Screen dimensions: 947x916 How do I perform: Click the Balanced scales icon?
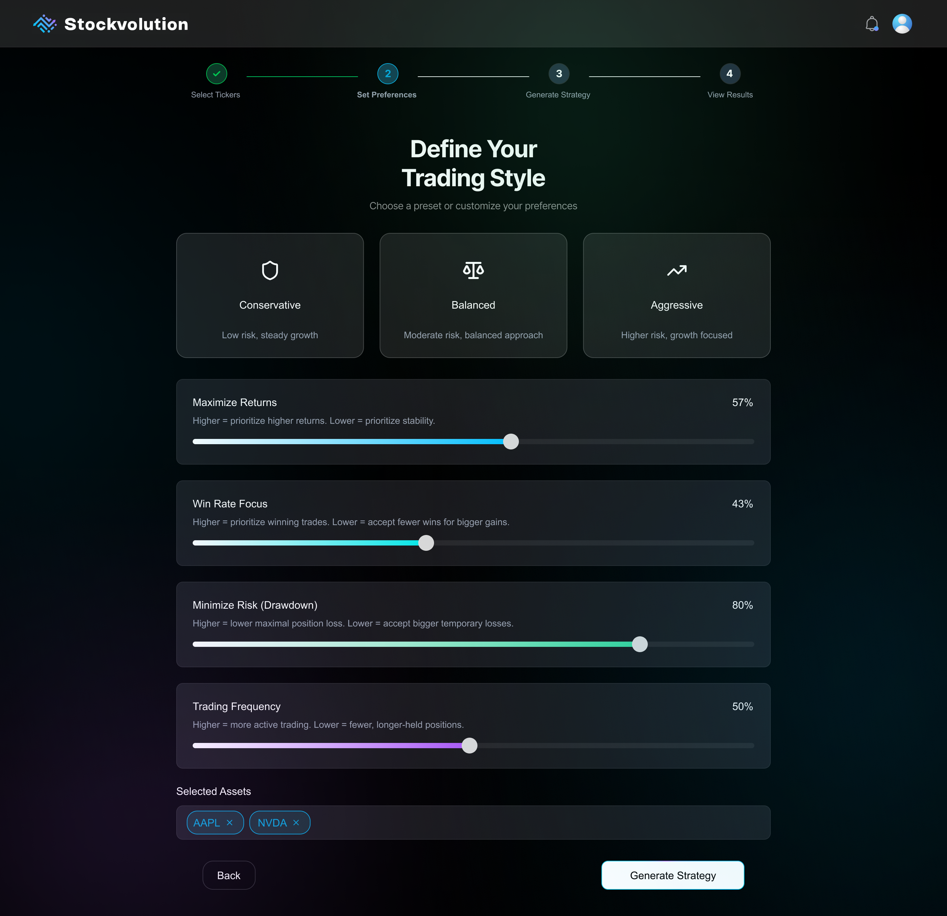[473, 270]
